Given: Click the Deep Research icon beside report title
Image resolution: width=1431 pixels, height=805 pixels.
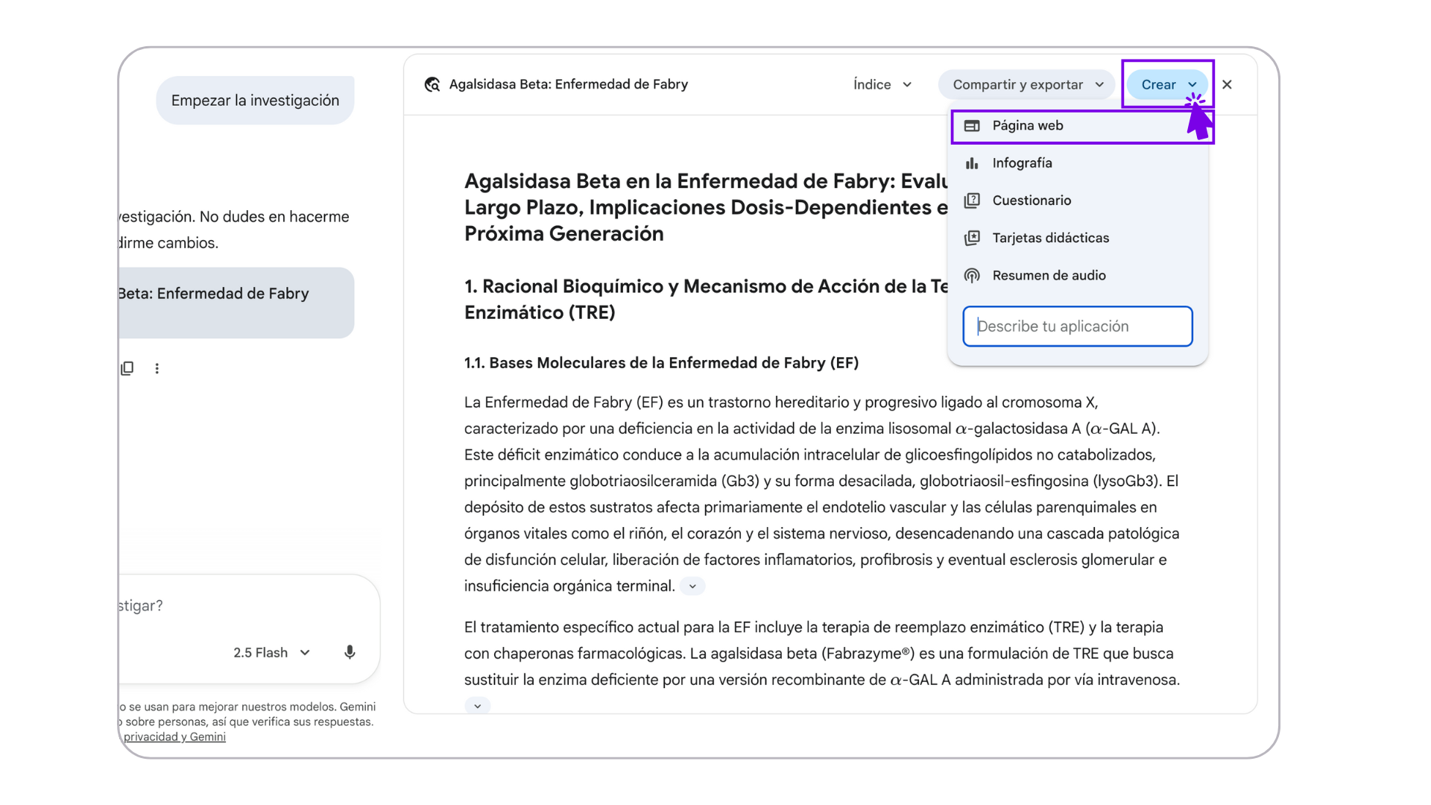Looking at the screenshot, I should tap(432, 85).
